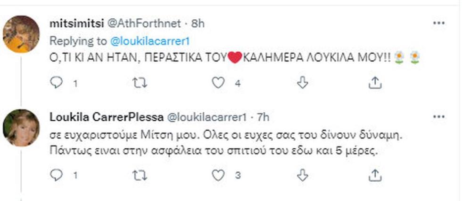Retweet Loukila CarrerPlessa's tweet
462x201 pixels.
click(140, 176)
